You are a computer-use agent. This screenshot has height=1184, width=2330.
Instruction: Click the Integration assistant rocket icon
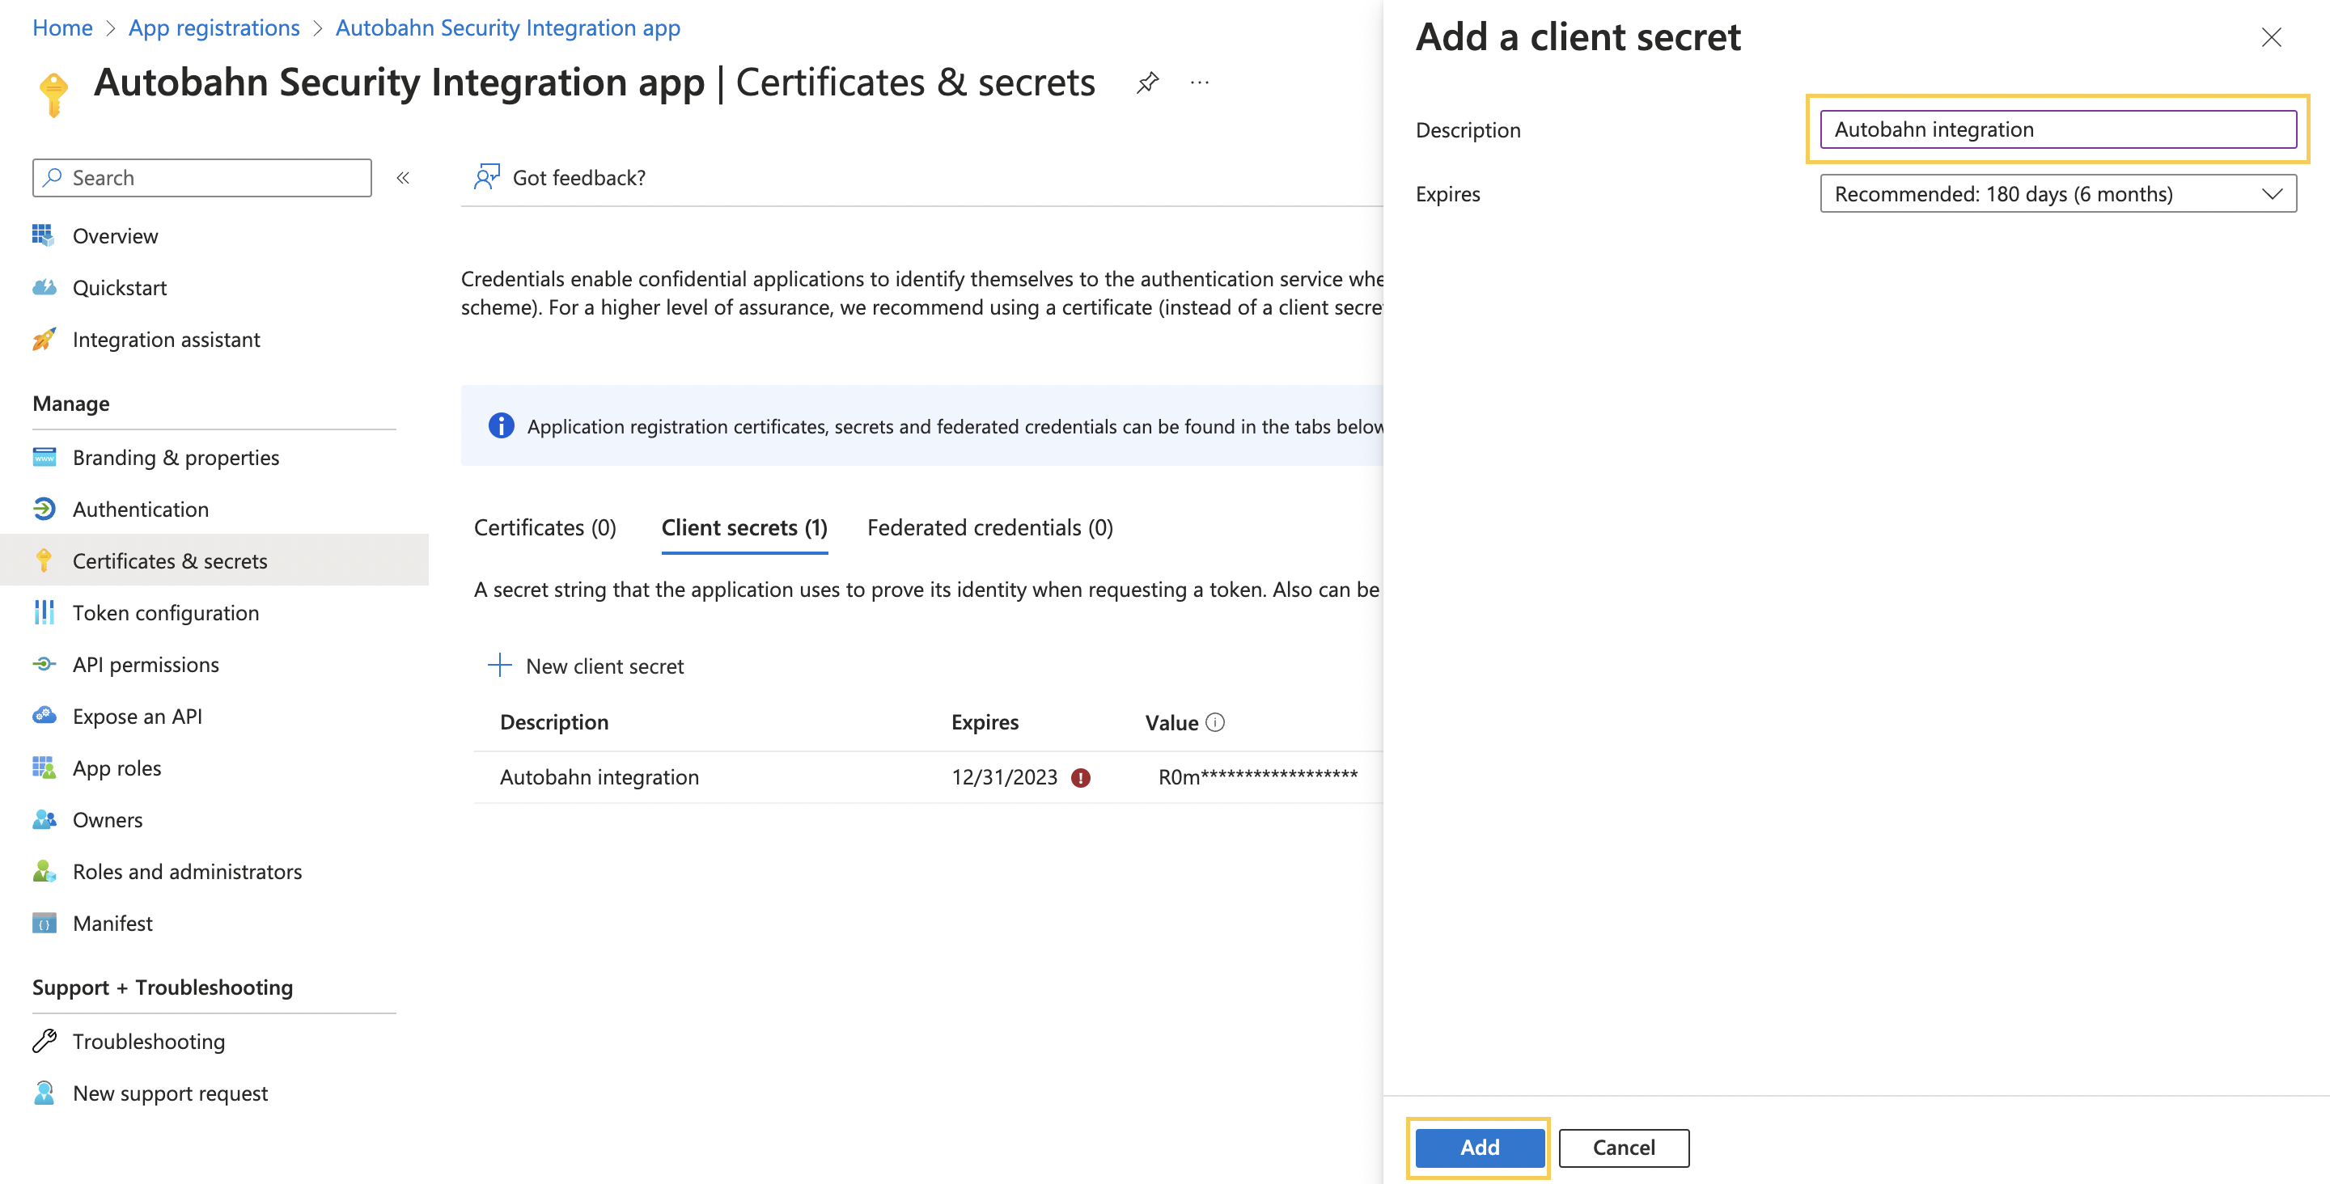coord(44,339)
